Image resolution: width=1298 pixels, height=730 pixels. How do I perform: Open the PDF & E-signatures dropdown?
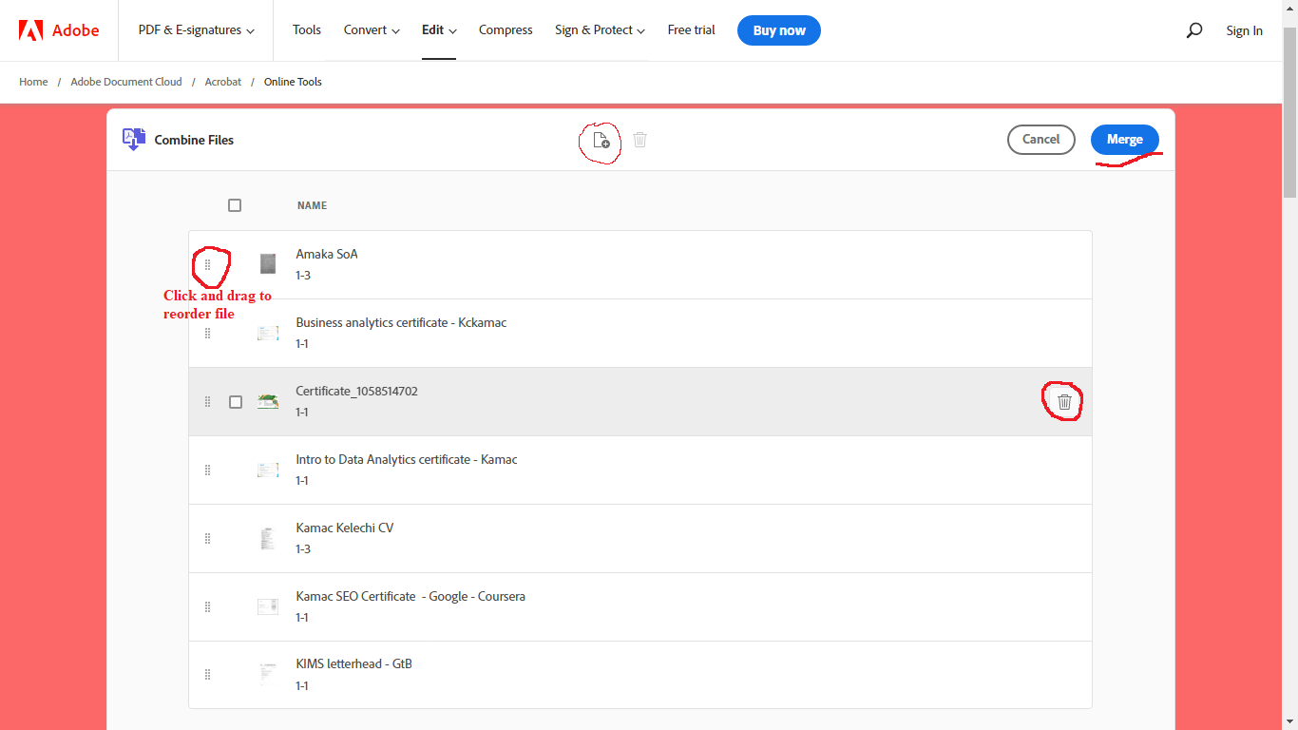pyautogui.click(x=195, y=29)
